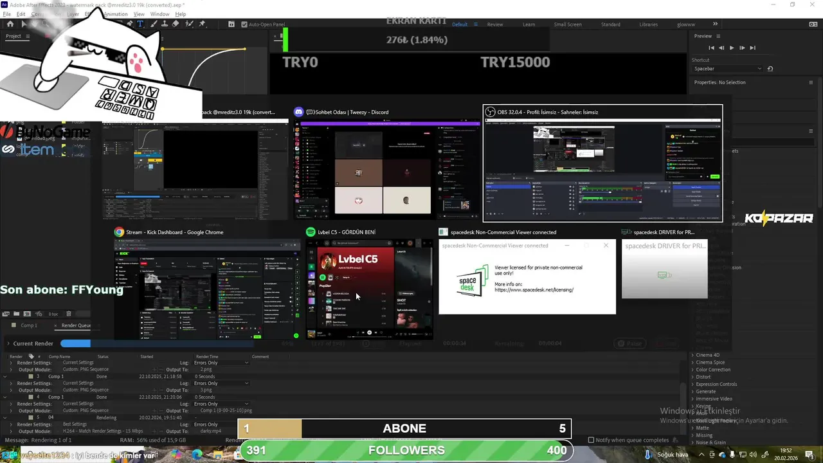Image resolution: width=823 pixels, height=463 pixels.
Task: Open the Log dropdown beside 2.png output
Action: 221,363
